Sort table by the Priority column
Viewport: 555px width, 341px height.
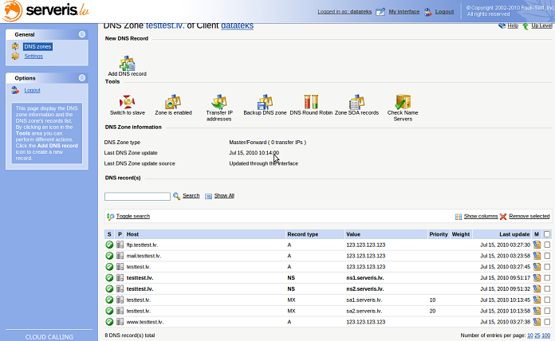coord(439,234)
